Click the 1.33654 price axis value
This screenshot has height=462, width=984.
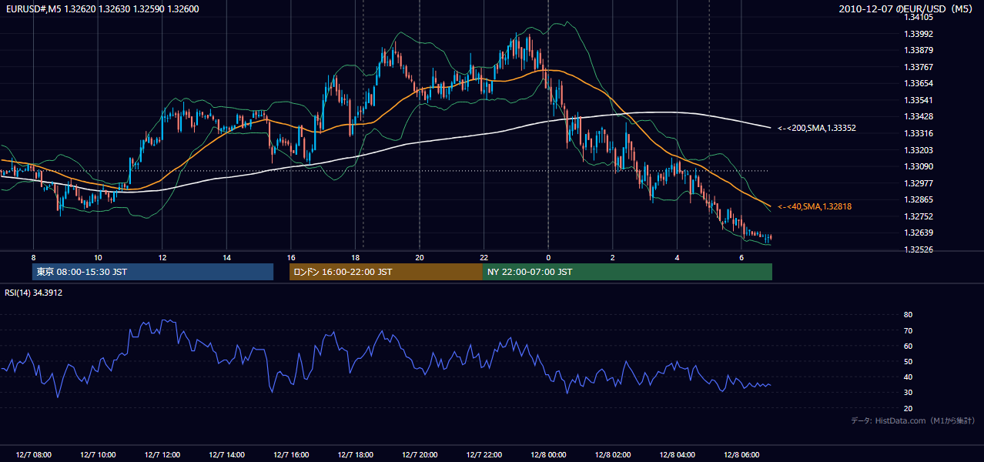919,83
